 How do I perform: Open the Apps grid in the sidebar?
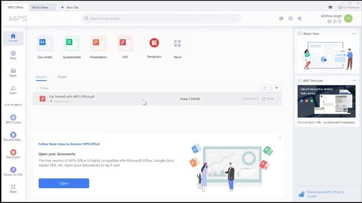13,188
